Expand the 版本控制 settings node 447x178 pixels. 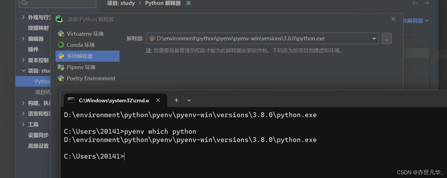[x=23, y=60]
